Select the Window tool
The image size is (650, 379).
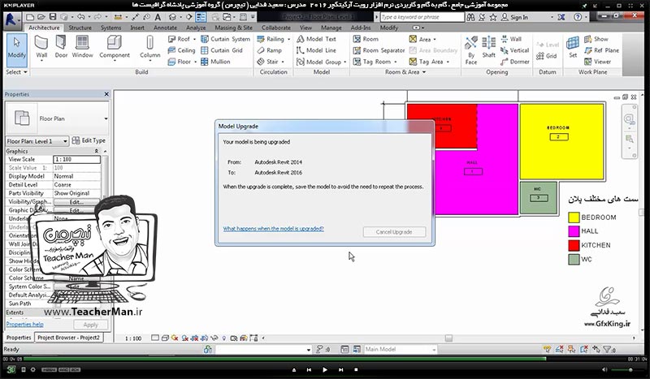point(82,47)
